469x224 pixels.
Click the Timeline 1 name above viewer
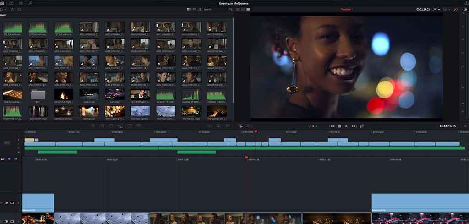click(x=347, y=9)
